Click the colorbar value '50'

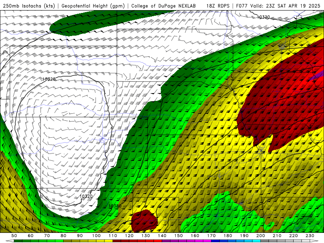tap(14, 236)
